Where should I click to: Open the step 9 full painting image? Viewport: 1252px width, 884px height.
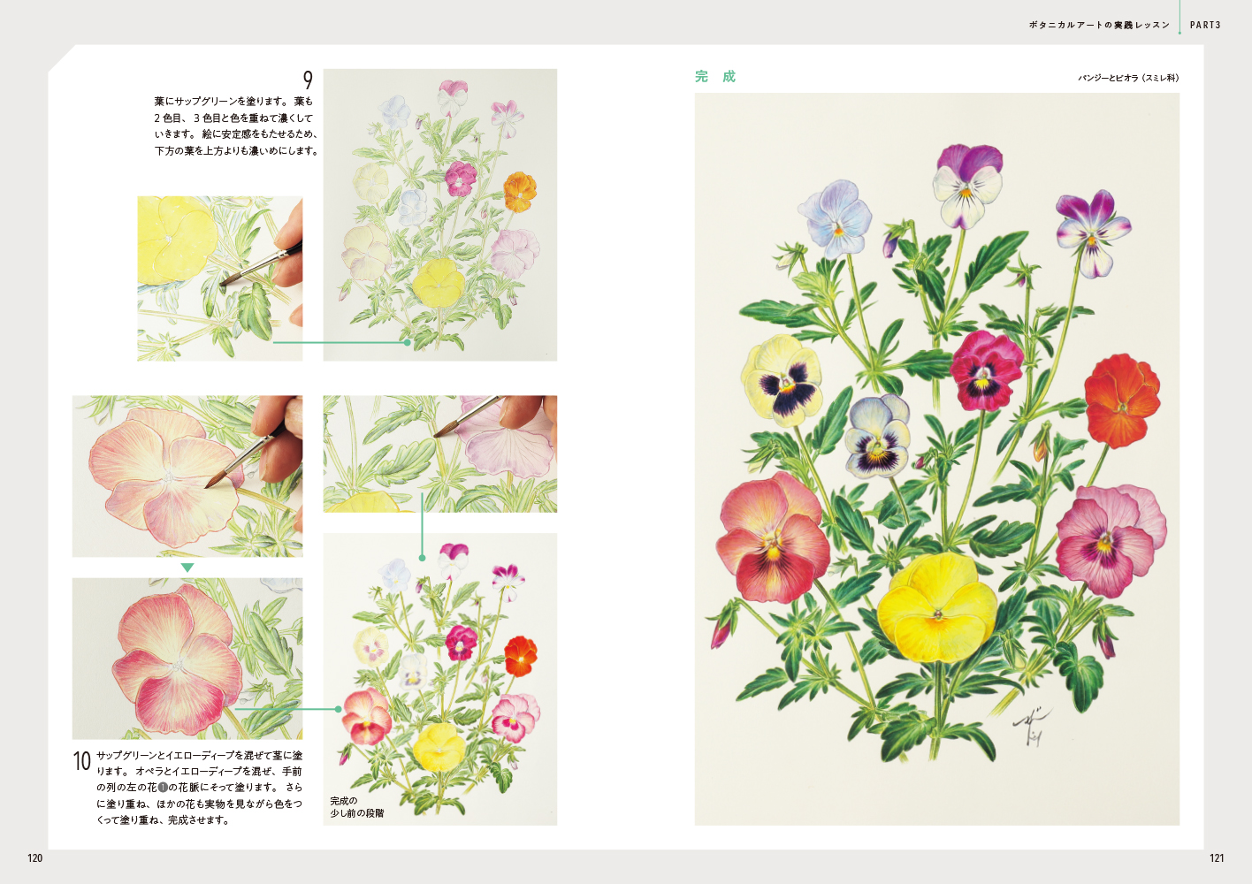point(439,214)
